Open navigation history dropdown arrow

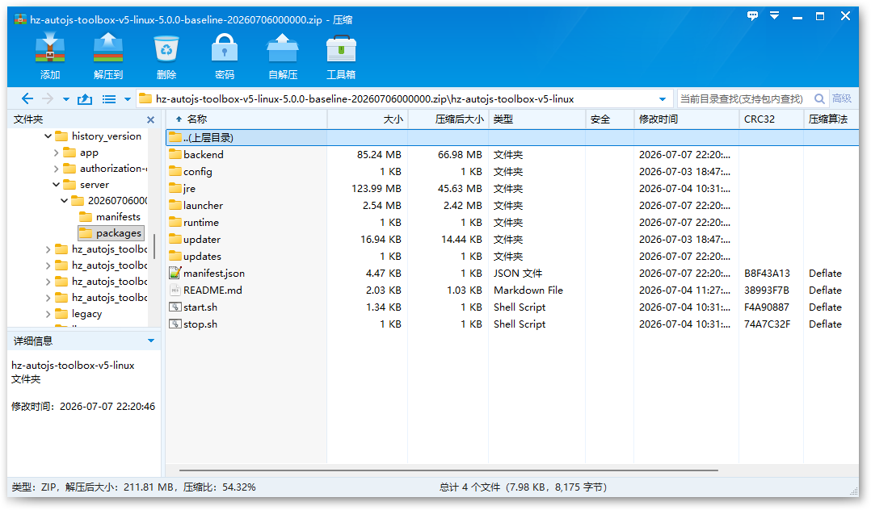tap(66, 99)
